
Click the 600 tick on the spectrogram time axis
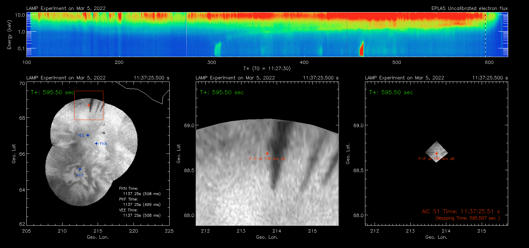coord(489,62)
